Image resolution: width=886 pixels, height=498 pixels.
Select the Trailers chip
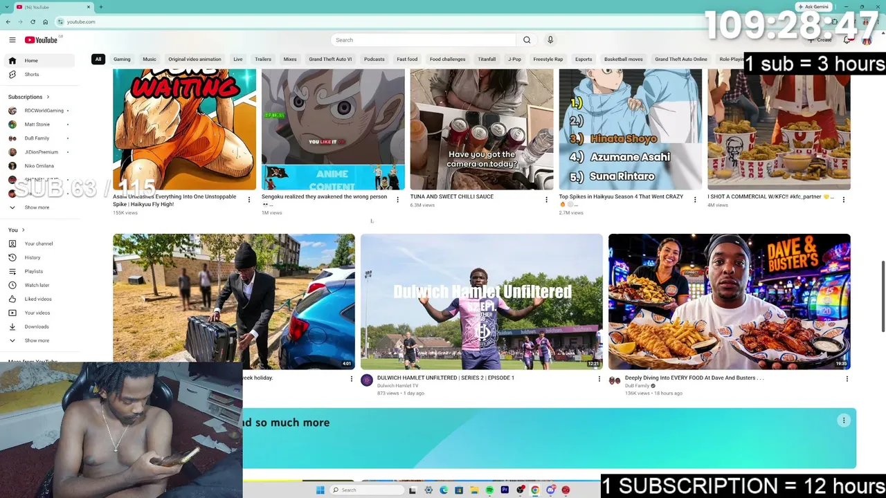[263, 59]
